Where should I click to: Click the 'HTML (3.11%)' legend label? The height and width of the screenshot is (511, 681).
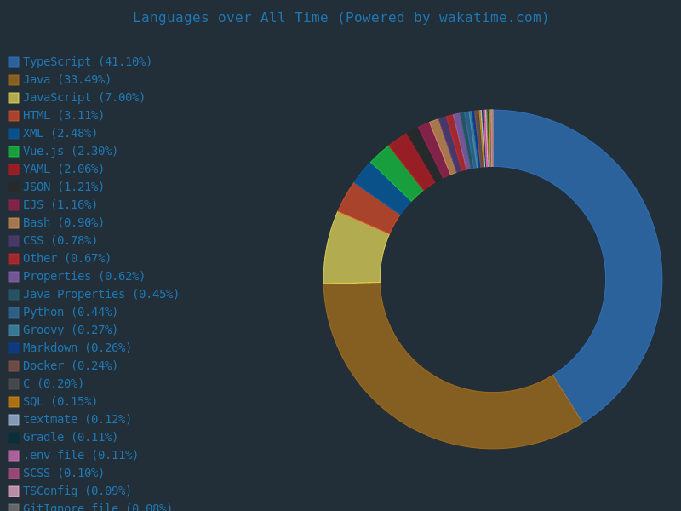tap(64, 115)
